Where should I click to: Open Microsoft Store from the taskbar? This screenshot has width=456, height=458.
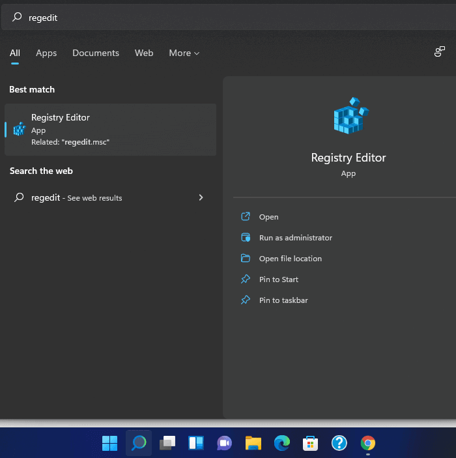pyautogui.click(x=310, y=443)
